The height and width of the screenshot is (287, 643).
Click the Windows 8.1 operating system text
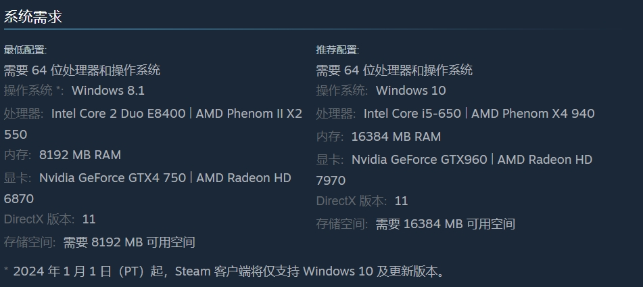108,91
